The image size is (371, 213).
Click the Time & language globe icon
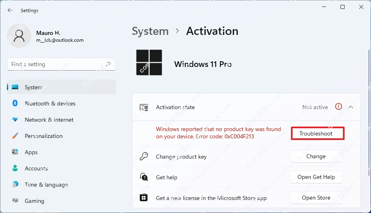tap(15, 185)
